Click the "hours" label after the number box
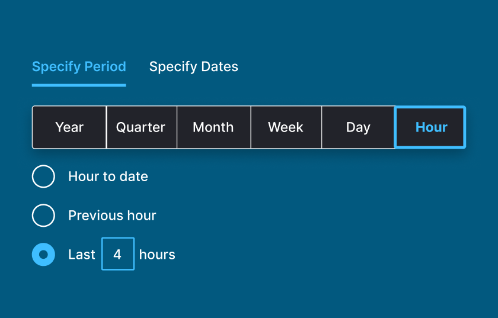Screen dimensions: 498x318 (x=157, y=255)
